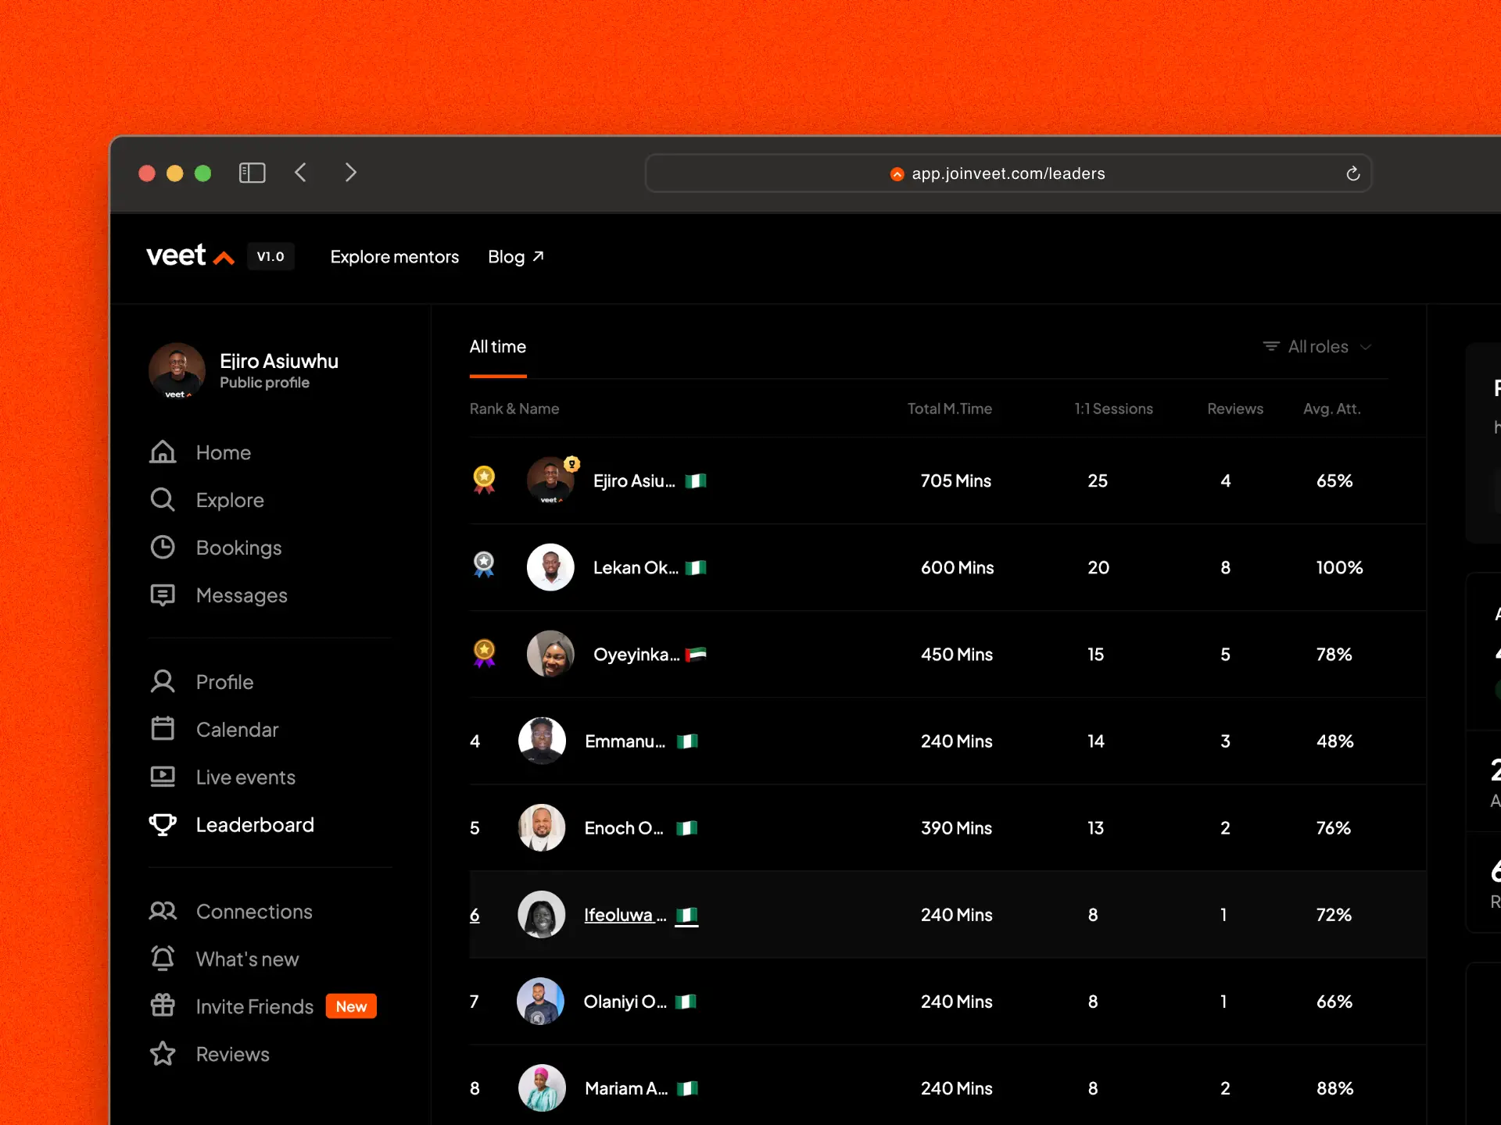Open What's new bell icon
The width and height of the screenshot is (1501, 1125).
tap(163, 959)
